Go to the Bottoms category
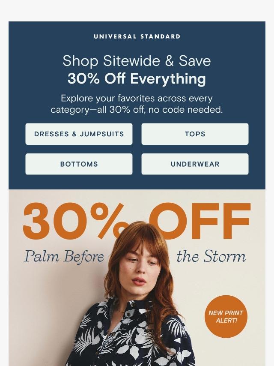This screenshot has height=366, width=274. pos(79,164)
